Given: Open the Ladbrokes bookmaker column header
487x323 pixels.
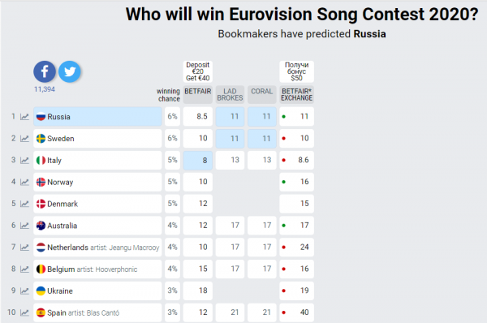Looking at the screenshot, I should (231, 94).
